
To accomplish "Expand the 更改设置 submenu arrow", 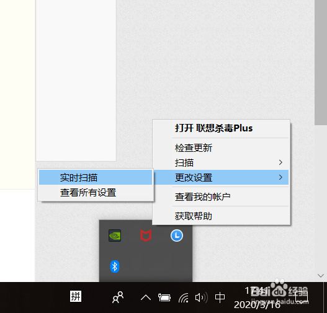I will (x=280, y=177).
